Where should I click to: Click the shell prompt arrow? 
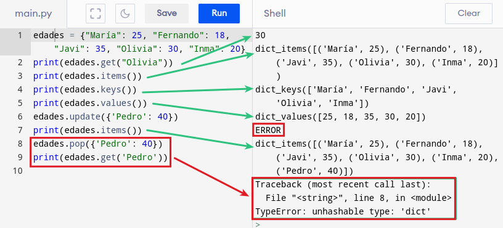258,224
